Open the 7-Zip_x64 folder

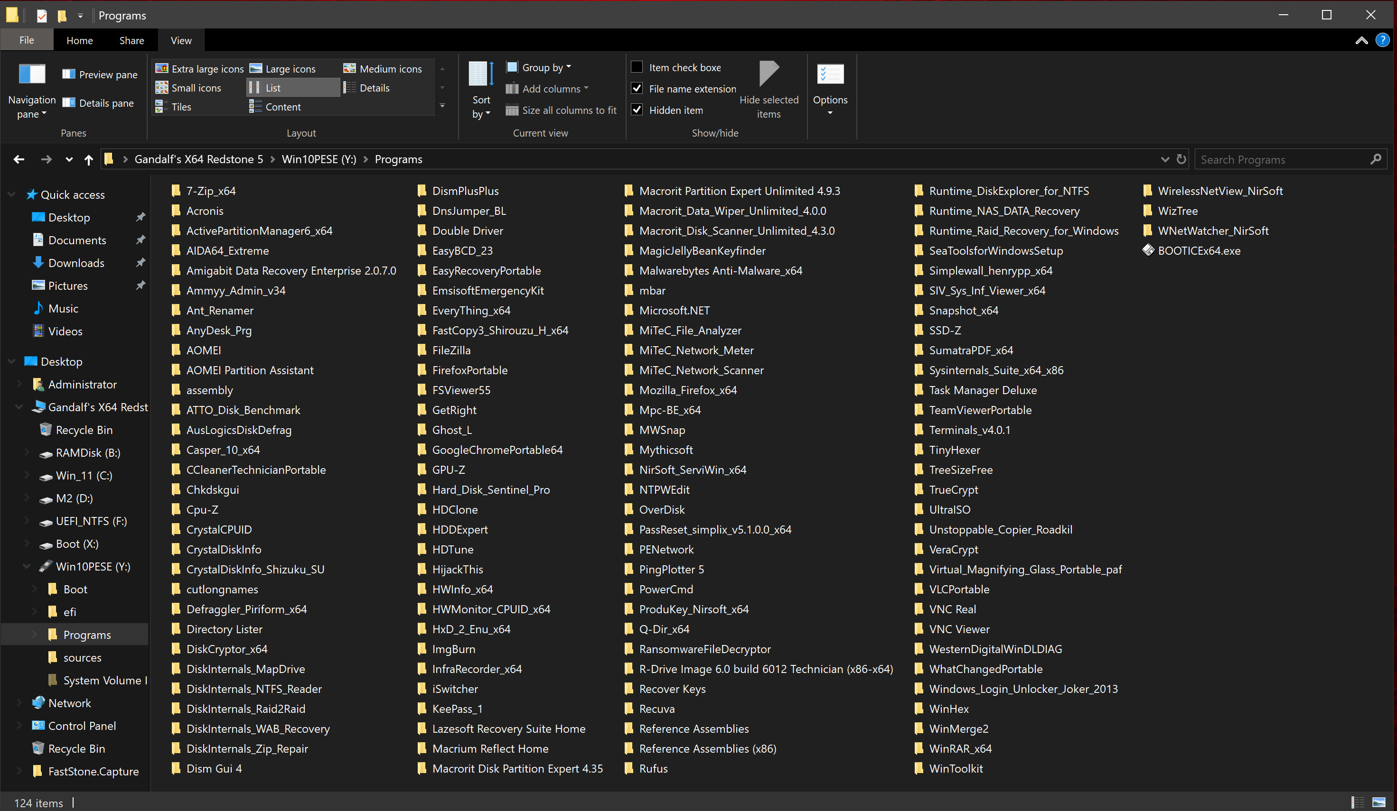(204, 191)
